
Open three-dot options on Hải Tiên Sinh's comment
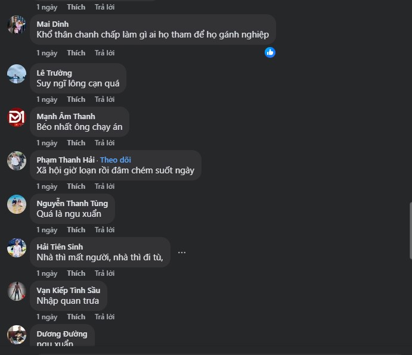(182, 253)
